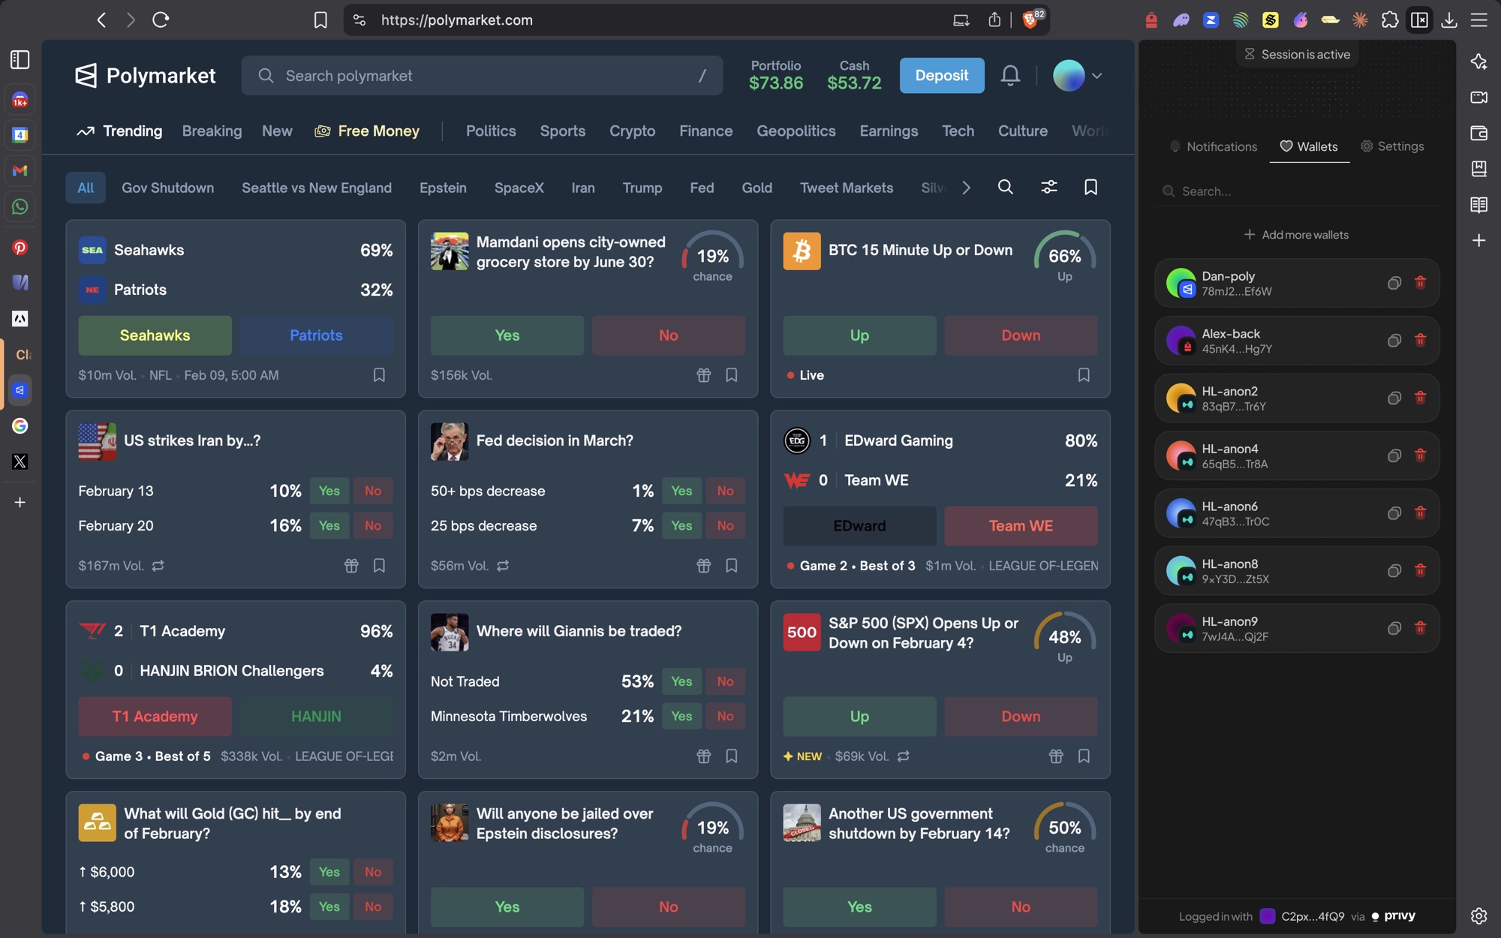Buy Seahawks on the NFL market
Viewport: 1501px width, 938px height.
pos(155,335)
